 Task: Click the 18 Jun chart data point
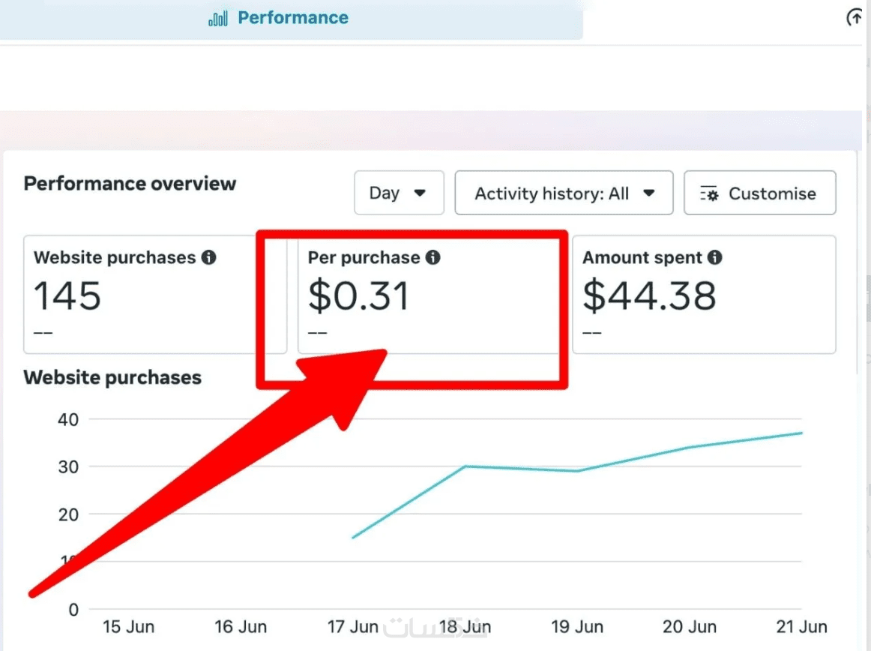pyautogui.click(x=465, y=466)
